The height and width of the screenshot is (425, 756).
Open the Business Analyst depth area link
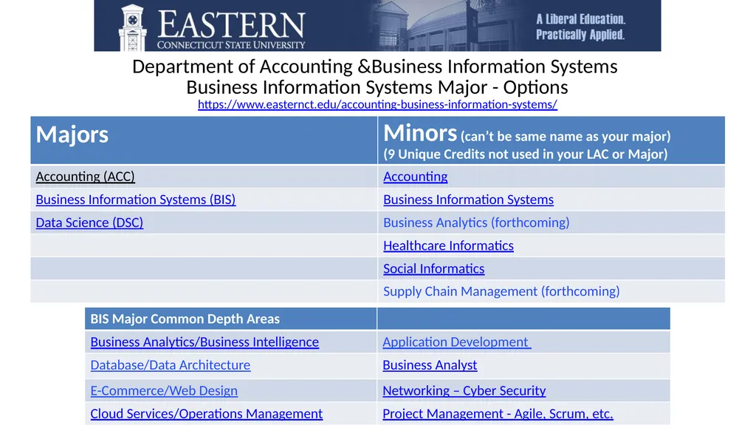[x=430, y=365]
